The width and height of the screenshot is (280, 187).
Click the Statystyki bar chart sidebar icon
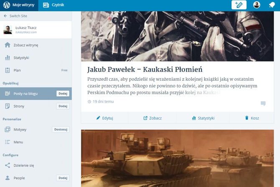click(x=8, y=58)
